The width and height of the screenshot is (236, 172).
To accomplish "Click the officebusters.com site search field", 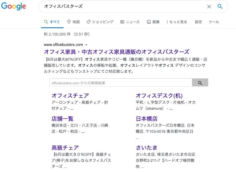I will (121, 82).
